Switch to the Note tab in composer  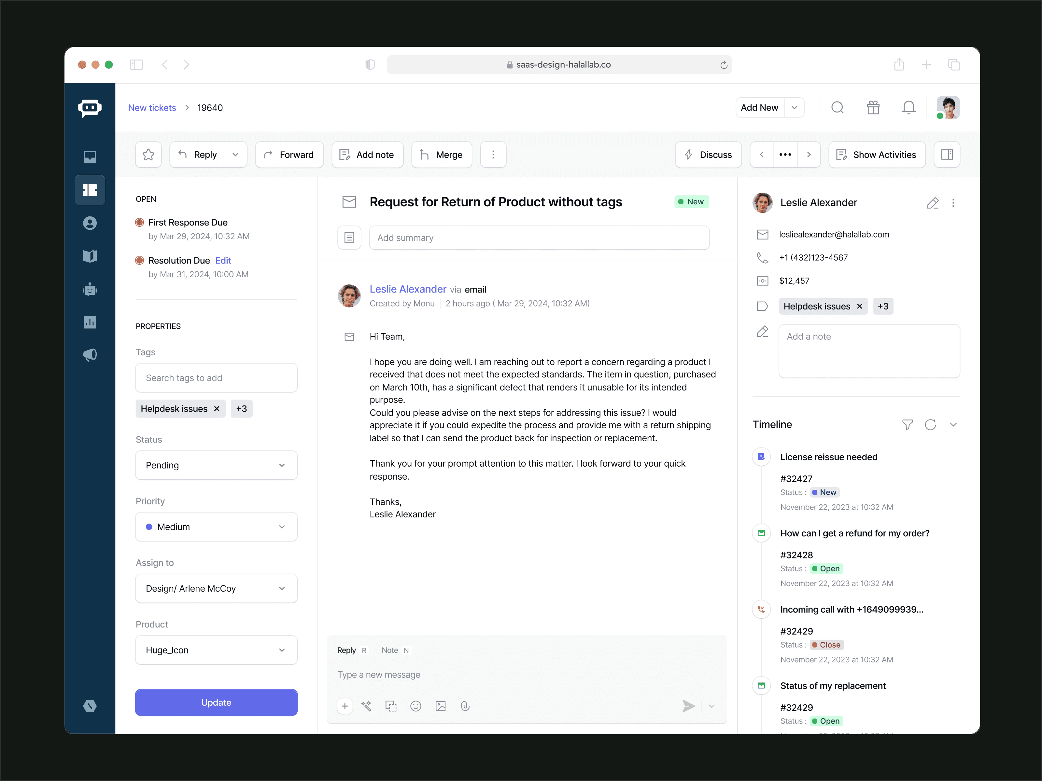point(389,650)
